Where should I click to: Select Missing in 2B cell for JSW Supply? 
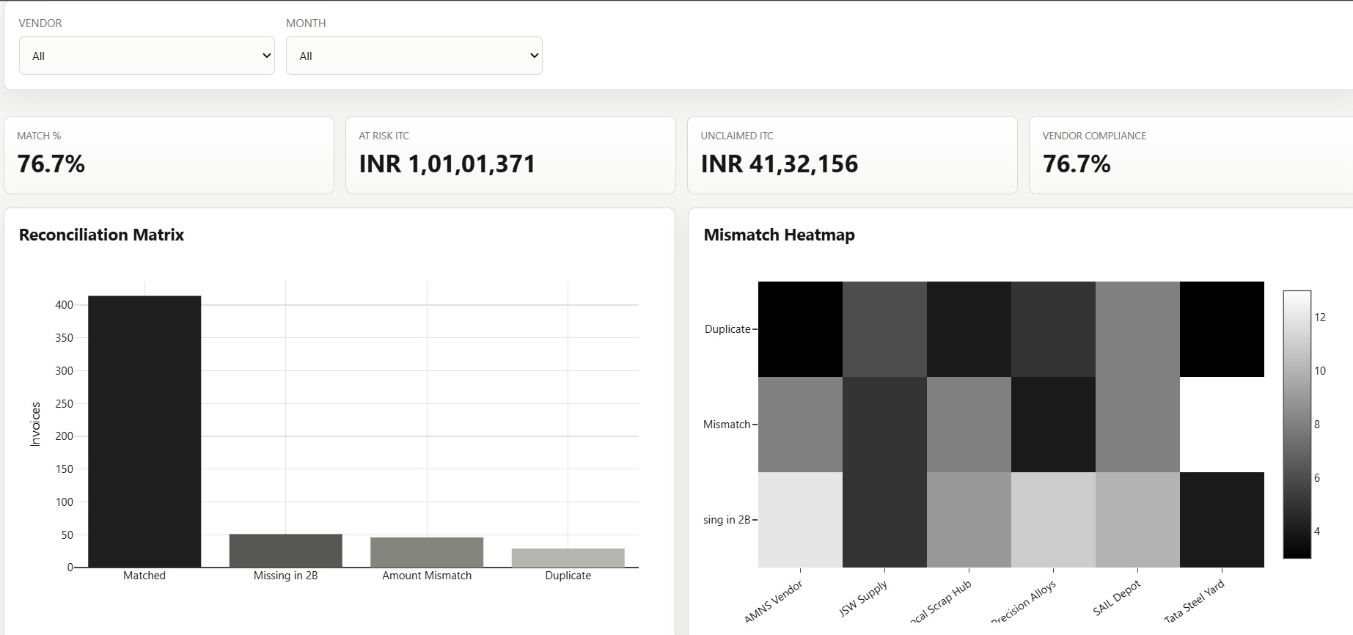[x=884, y=520]
